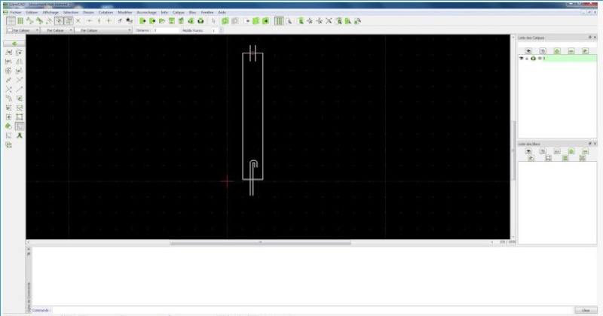The height and width of the screenshot is (316, 603).
Task: Open the Accrochage menu
Action: click(x=146, y=12)
